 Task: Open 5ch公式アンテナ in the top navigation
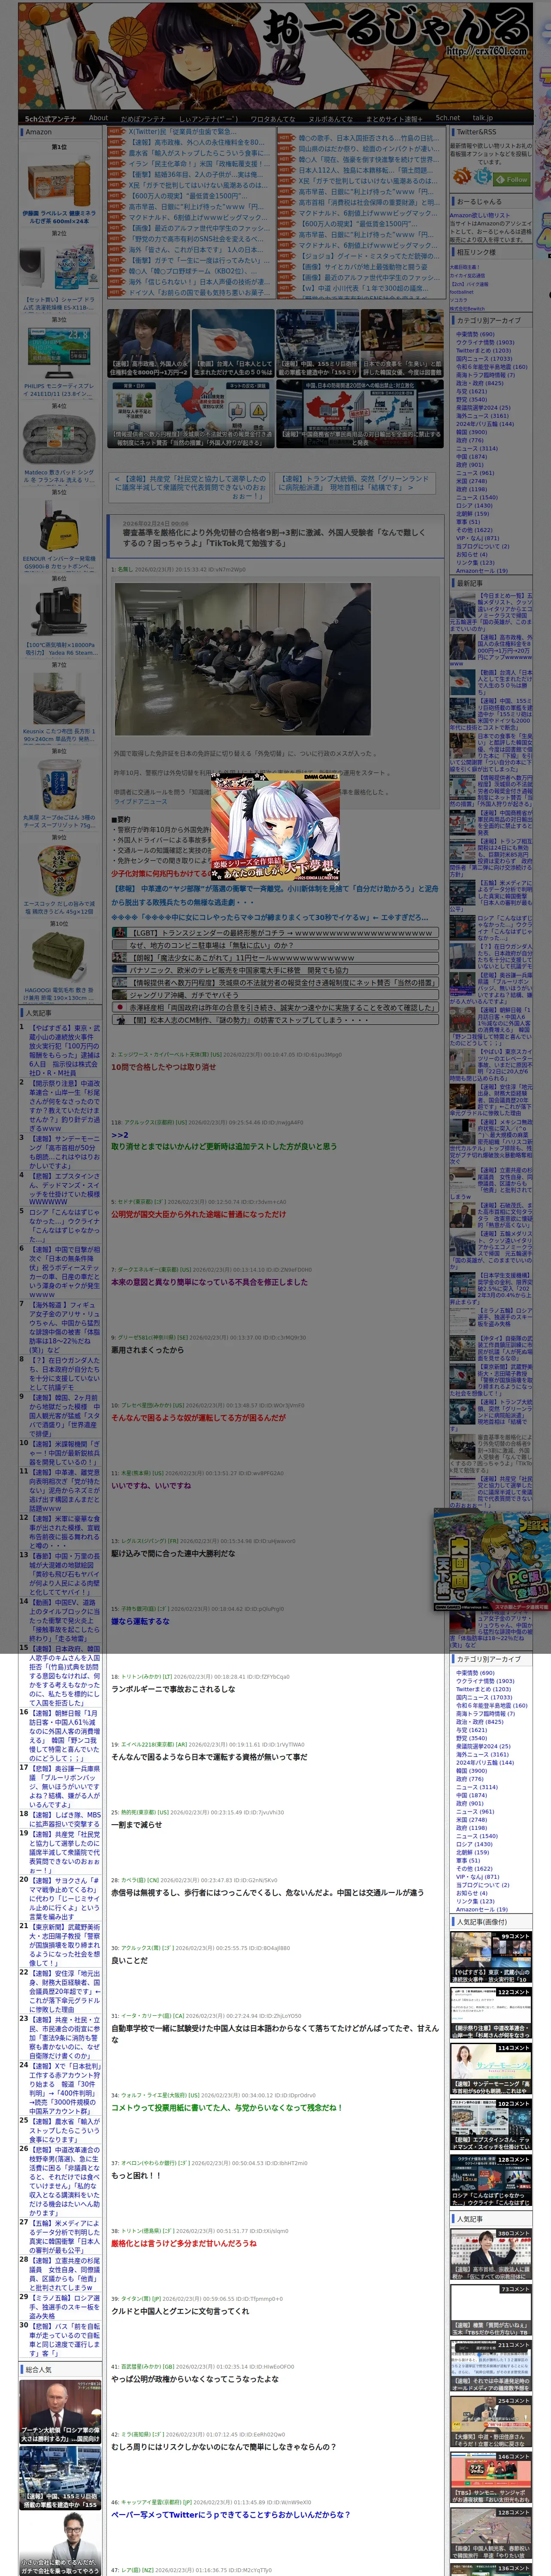[50, 118]
